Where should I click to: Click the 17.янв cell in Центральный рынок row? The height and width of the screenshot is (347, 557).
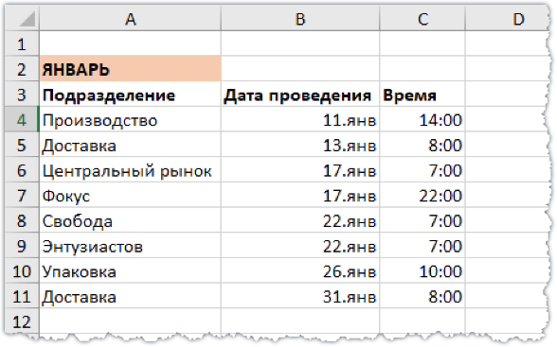point(300,170)
